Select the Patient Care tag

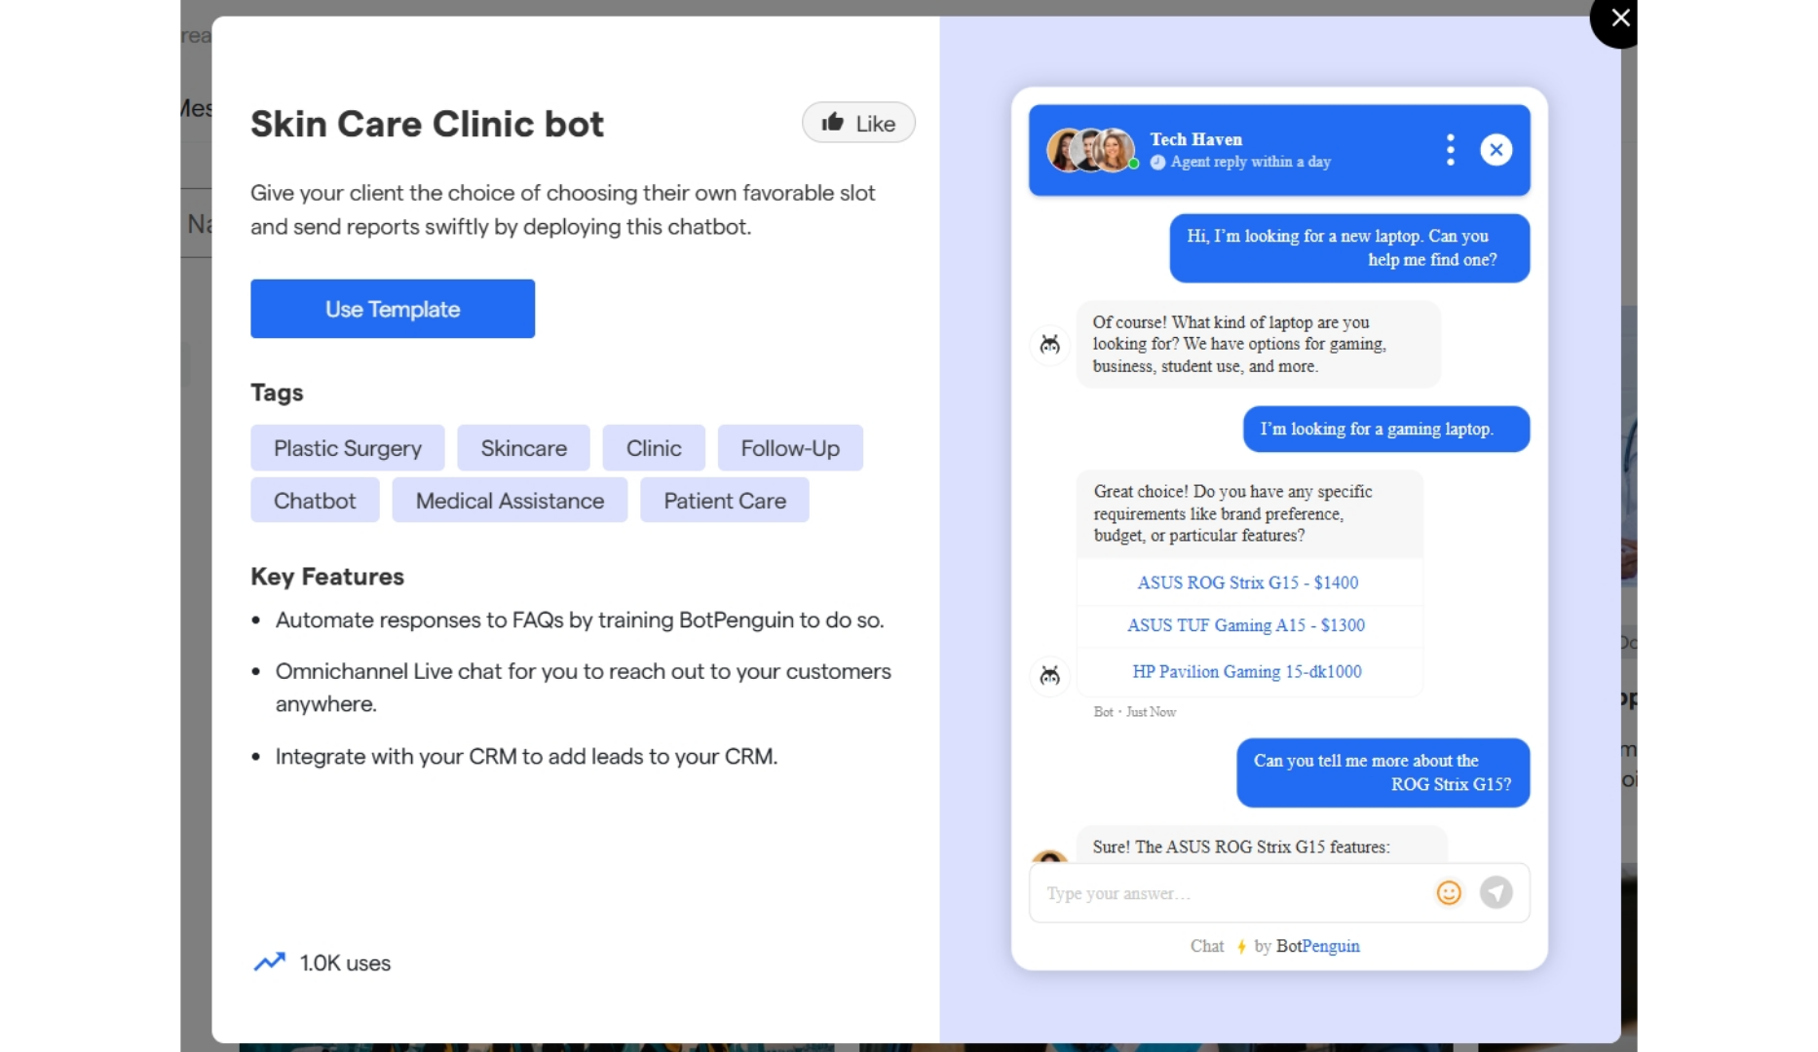[x=725, y=501]
